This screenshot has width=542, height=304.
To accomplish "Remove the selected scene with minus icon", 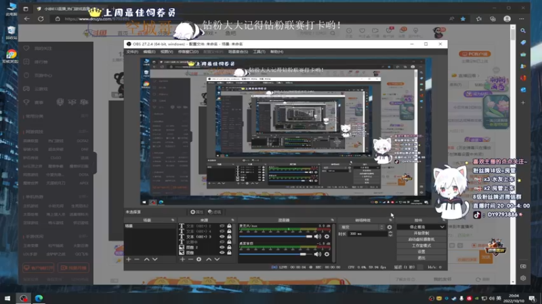I will [x=137, y=259].
